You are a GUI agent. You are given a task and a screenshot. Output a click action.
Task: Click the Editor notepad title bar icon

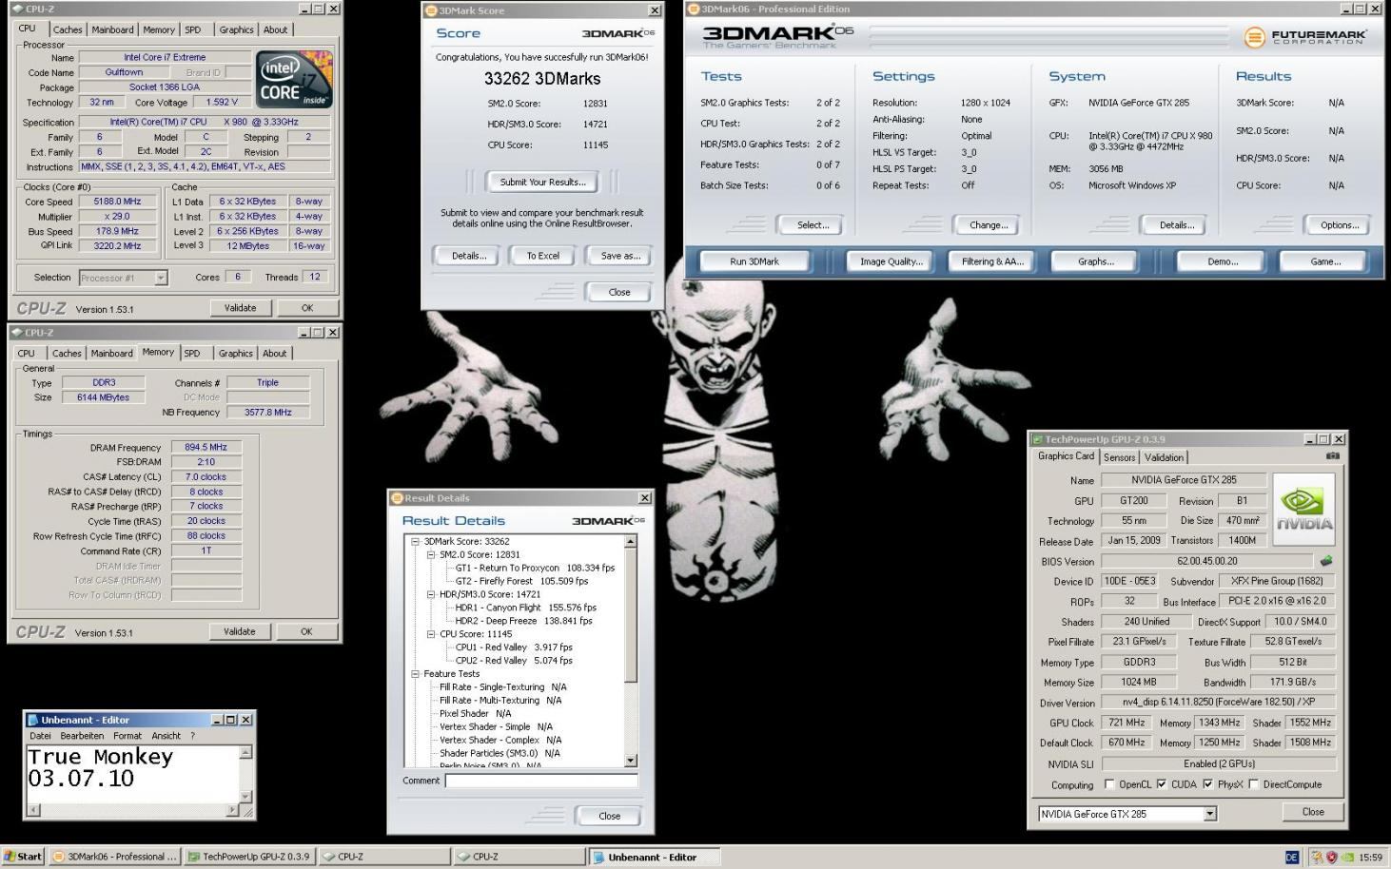click(33, 720)
